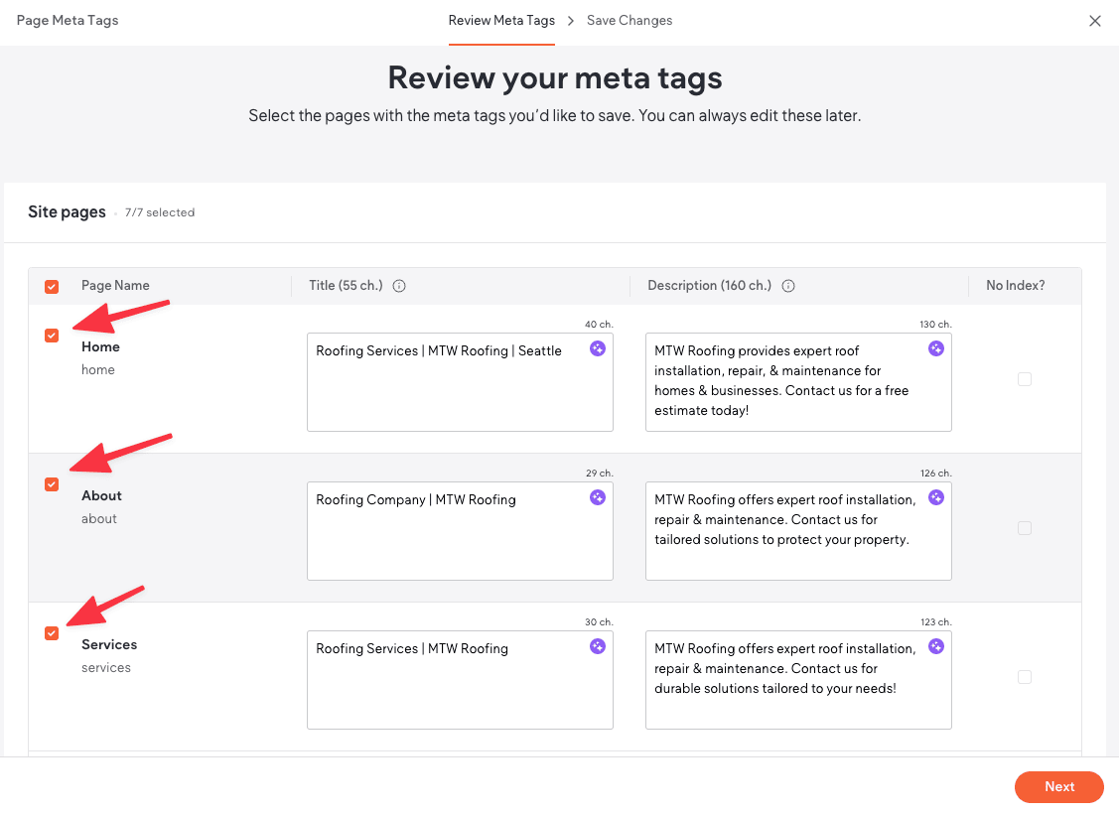
Task: Click the Site pages heading
Action: point(68,212)
